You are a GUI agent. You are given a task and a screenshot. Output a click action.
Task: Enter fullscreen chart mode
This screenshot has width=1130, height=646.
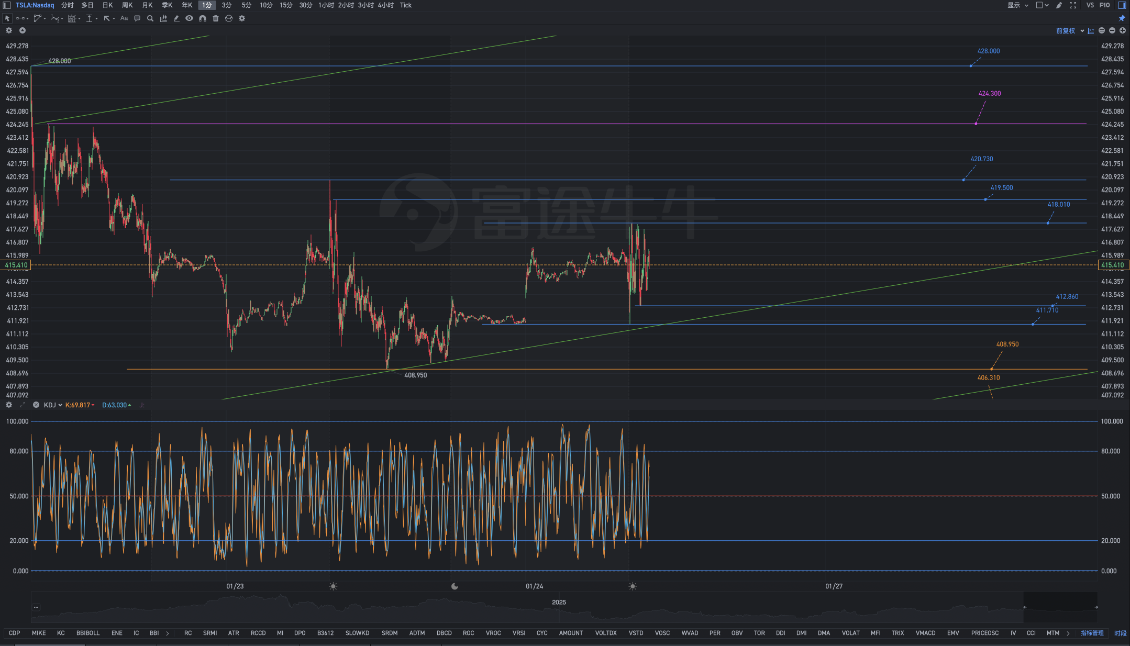tap(1073, 5)
